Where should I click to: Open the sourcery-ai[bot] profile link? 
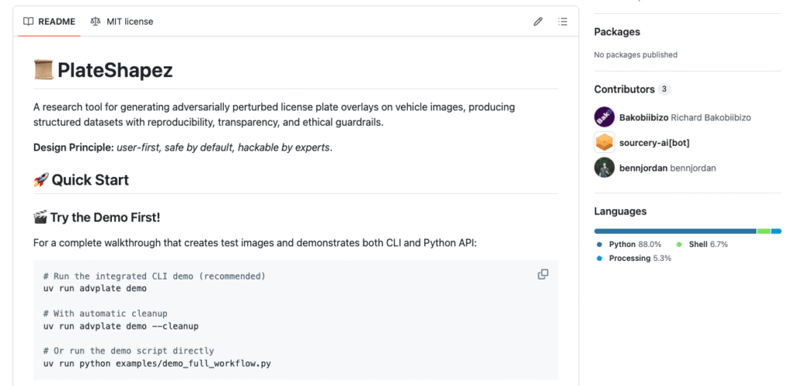[x=654, y=143]
